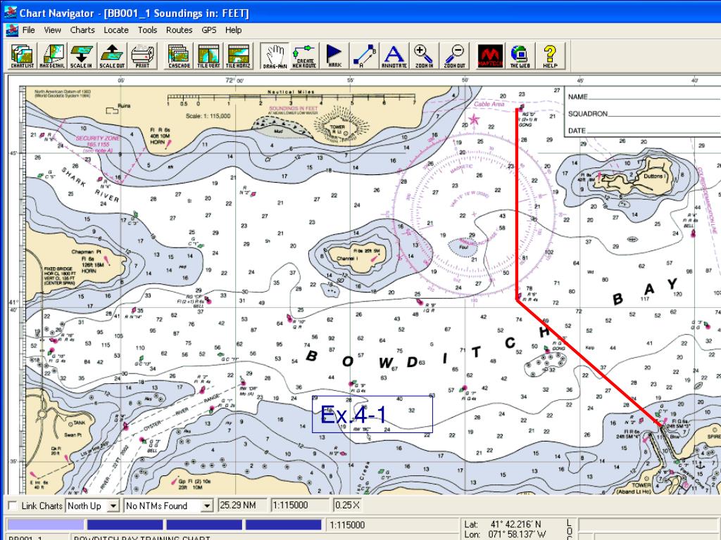The width and height of the screenshot is (721, 540).
Task: Click the Chart Navigator title bar icon
Action: (x=10, y=13)
